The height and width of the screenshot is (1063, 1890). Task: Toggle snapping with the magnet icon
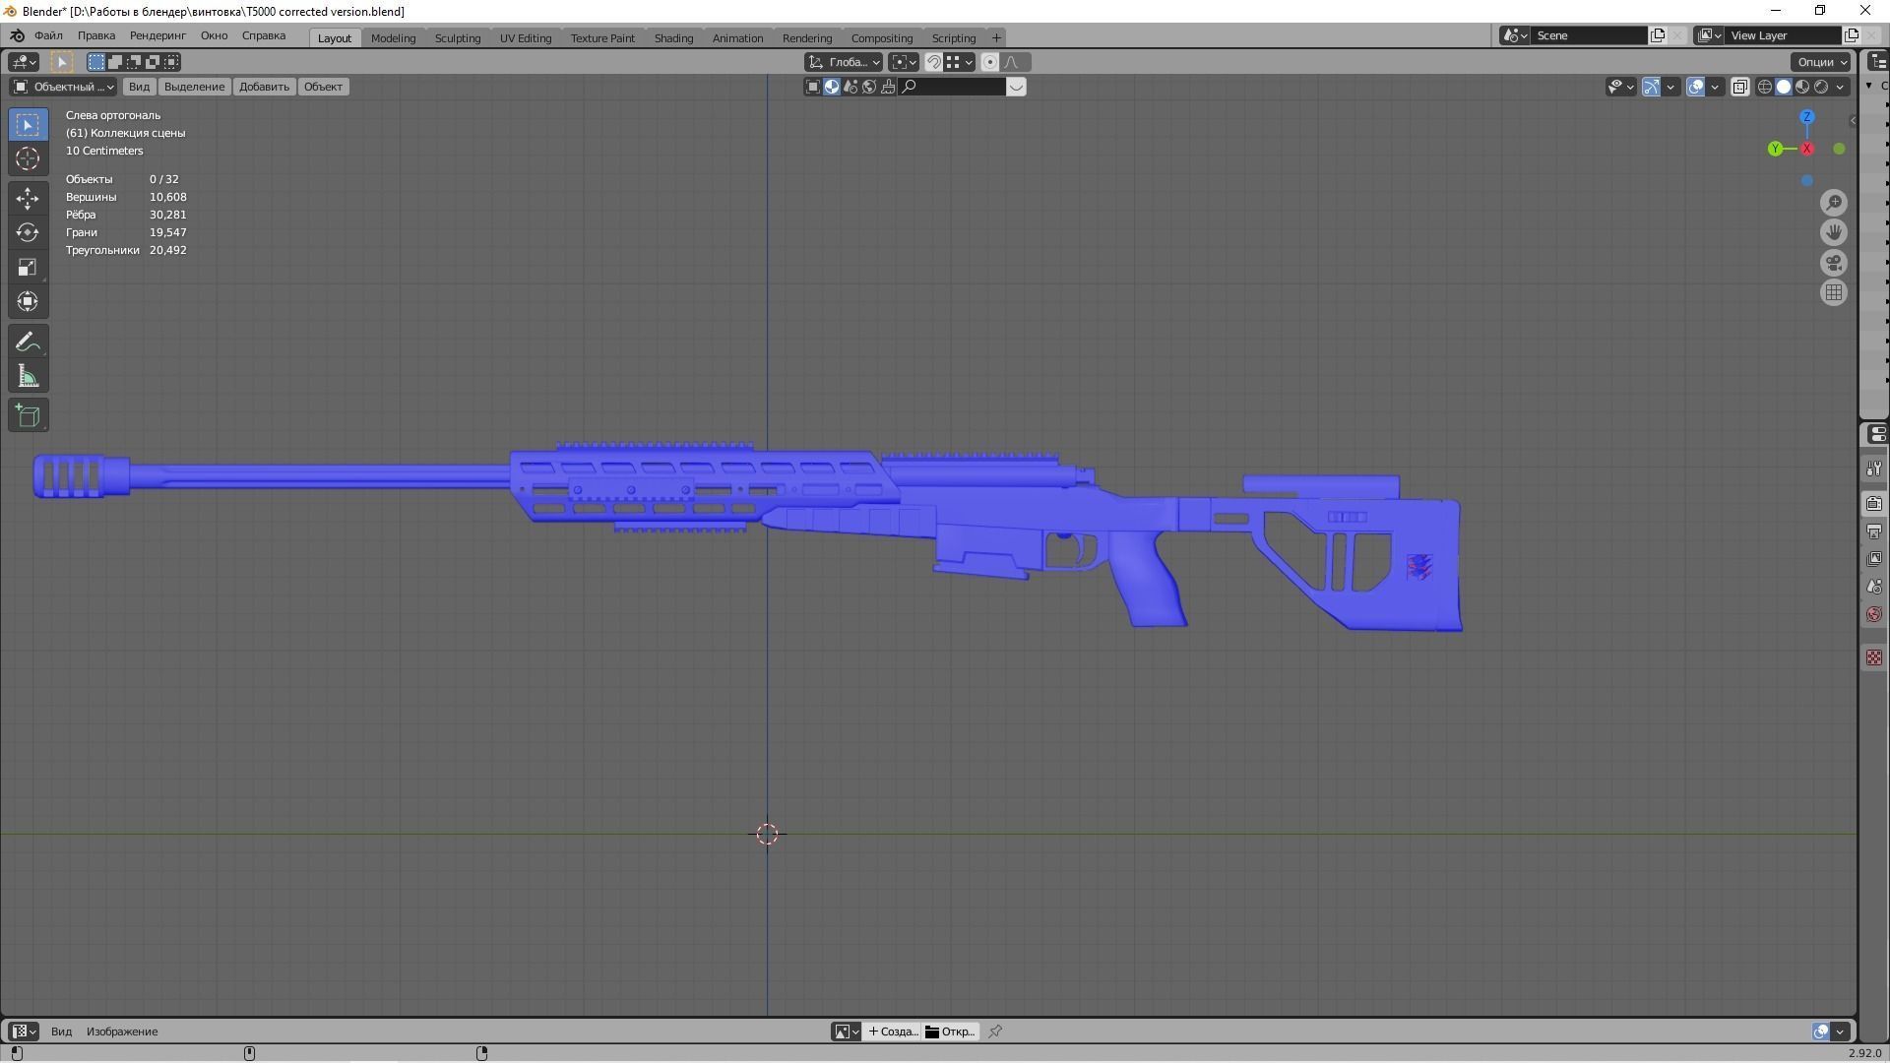932,62
